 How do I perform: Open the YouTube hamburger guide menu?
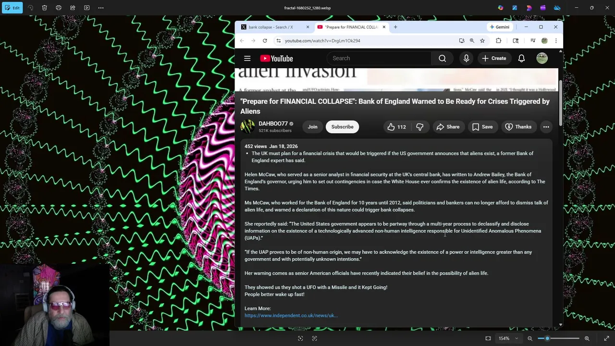(247, 58)
